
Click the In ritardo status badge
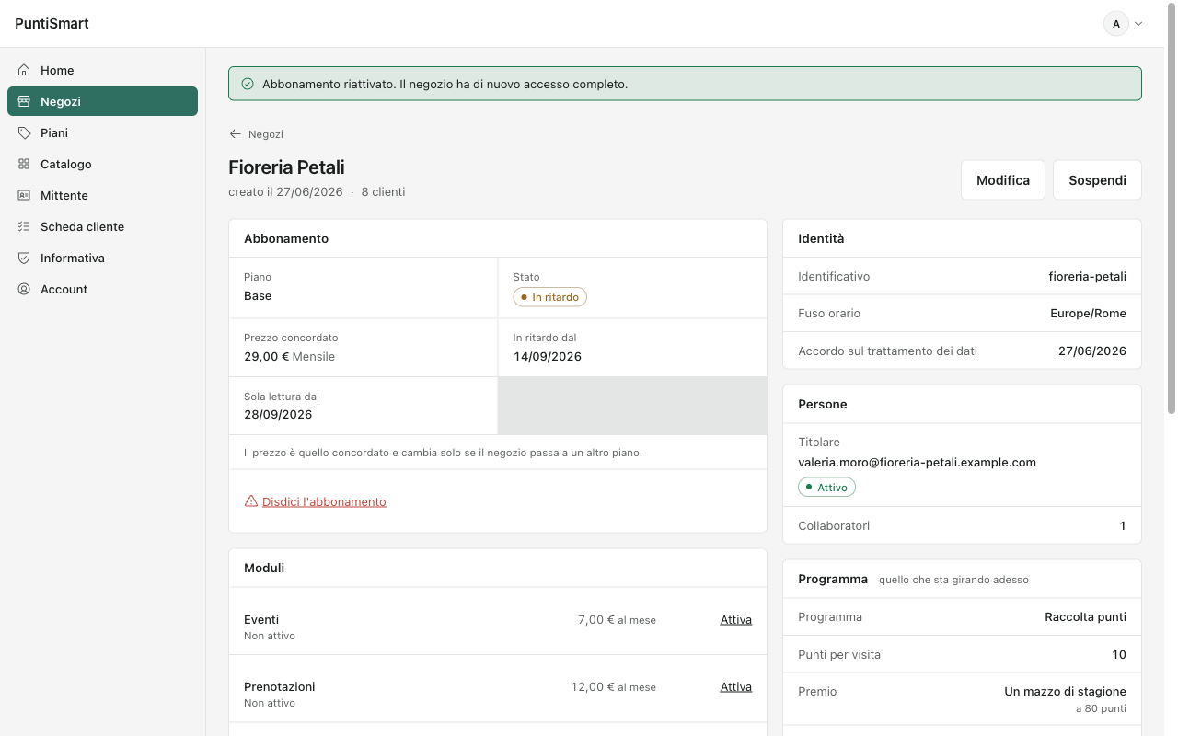coord(549,297)
